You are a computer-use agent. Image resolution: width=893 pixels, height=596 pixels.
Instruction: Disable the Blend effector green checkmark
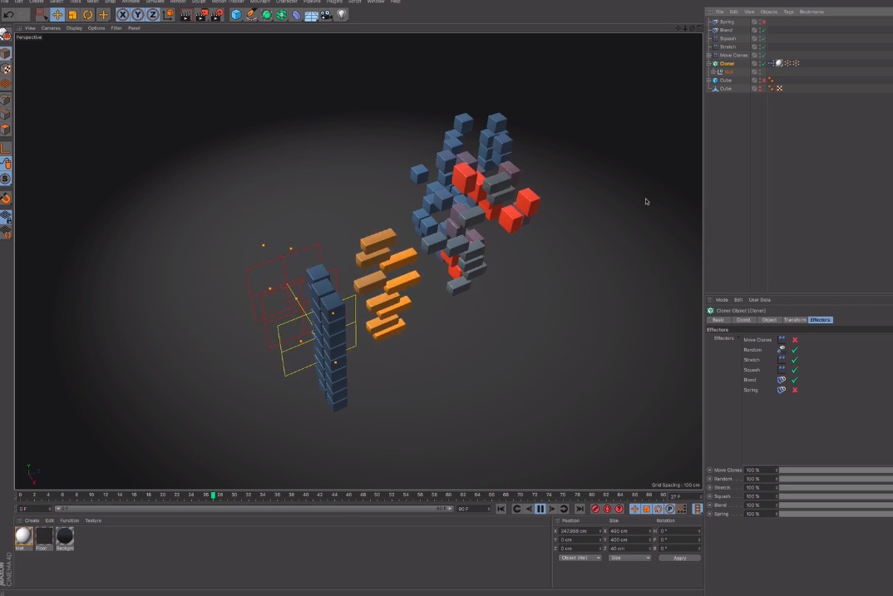(795, 380)
